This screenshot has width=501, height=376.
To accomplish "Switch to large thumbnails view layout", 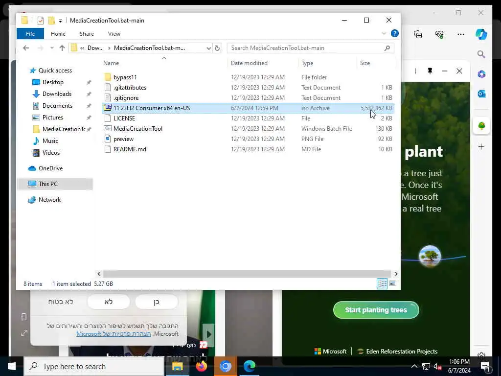I will point(393,283).
